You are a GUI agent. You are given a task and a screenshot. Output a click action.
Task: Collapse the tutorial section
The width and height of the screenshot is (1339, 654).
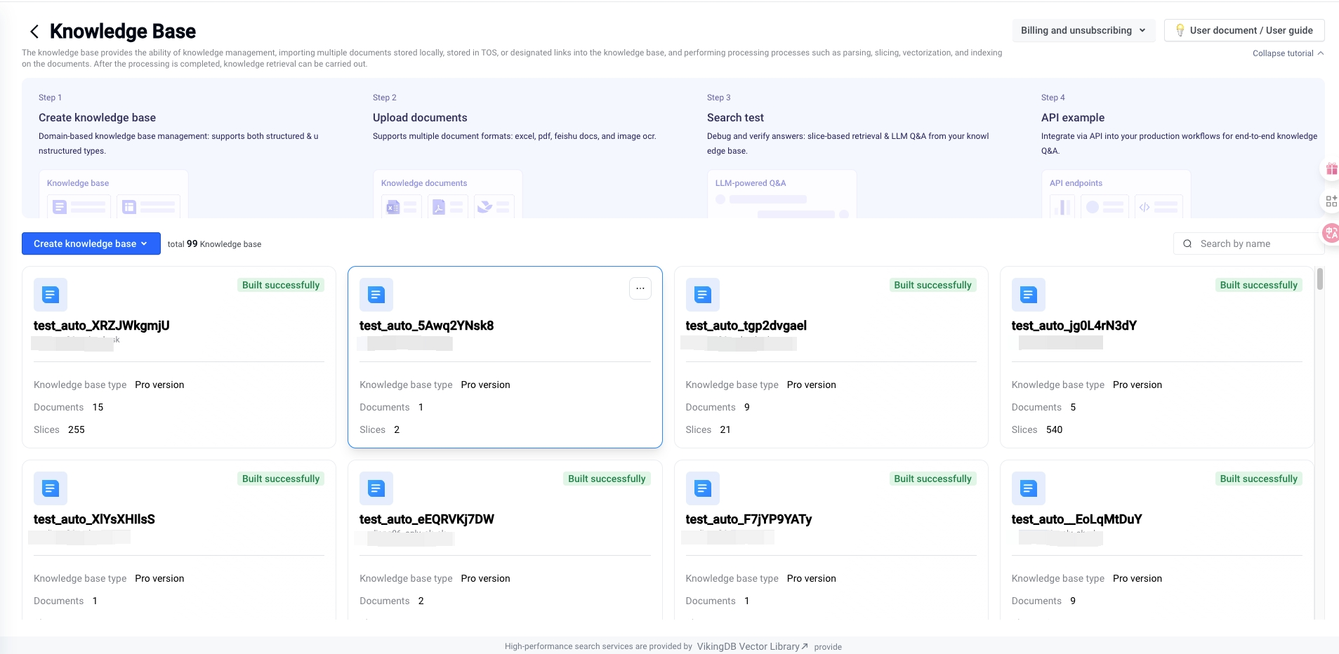pos(1288,53)
